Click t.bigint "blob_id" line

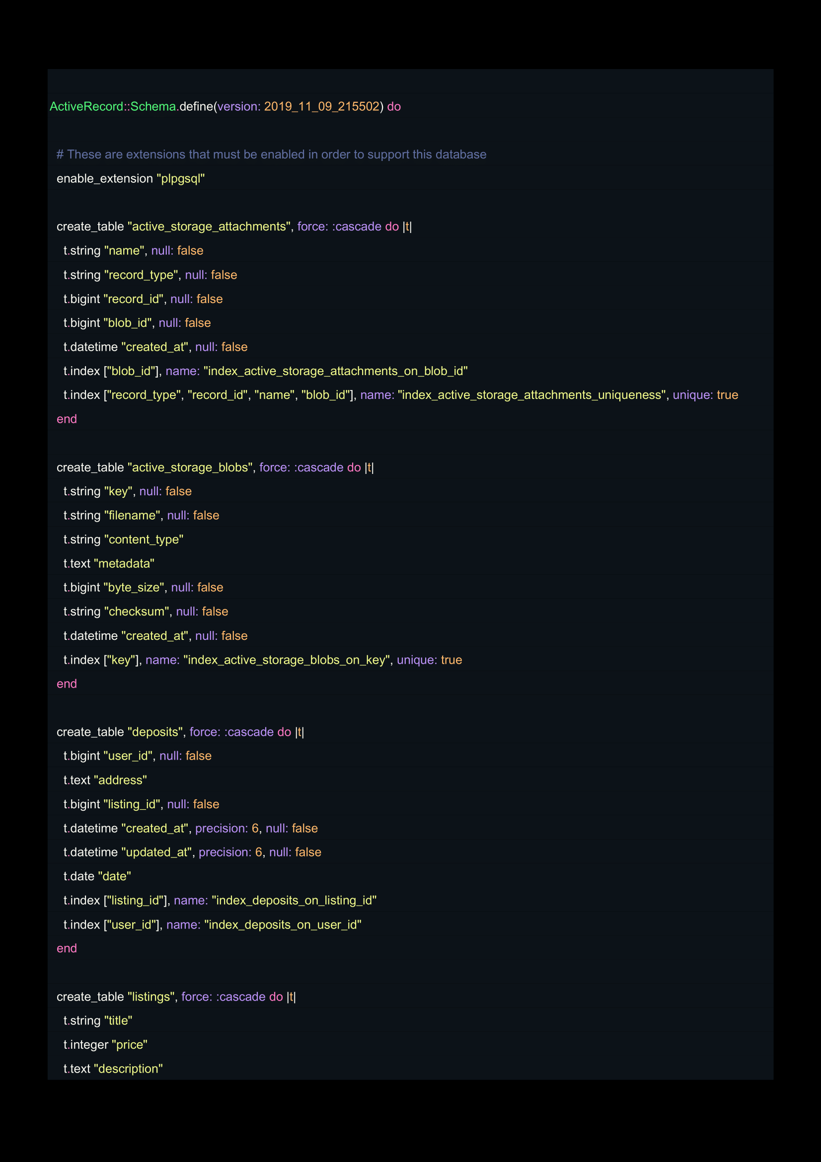[137, 323]
